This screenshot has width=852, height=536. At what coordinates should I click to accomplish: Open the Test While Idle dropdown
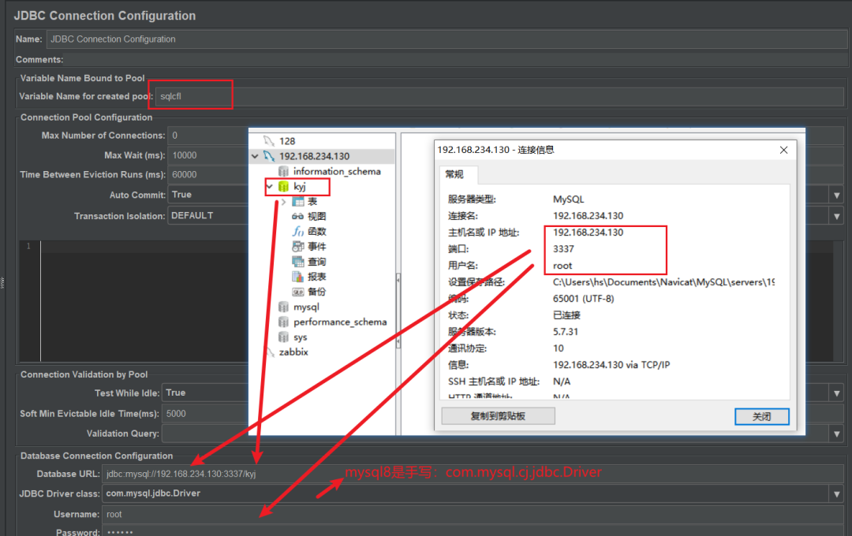(x=836, y=392)
